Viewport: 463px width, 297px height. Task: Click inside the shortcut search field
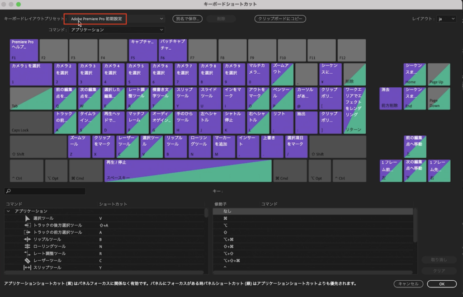(45, 191)
